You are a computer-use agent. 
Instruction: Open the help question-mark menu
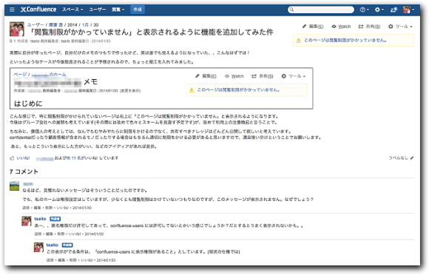pos(364,10)
